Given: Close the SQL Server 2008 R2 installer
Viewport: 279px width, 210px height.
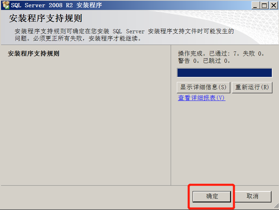Looking at the screenshot, I should tap(273, 5).
